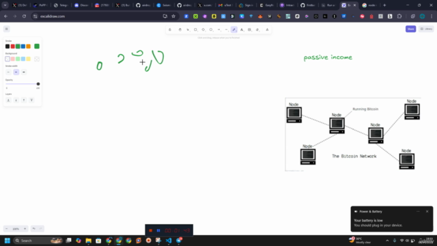Select the Ellipse shape tool
437x246 pixels.
[x=211, y=29]
